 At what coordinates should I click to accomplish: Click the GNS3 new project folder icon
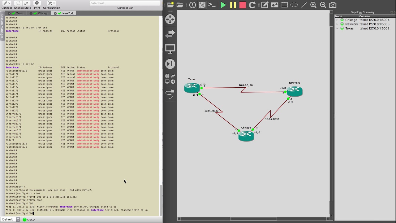170,5
